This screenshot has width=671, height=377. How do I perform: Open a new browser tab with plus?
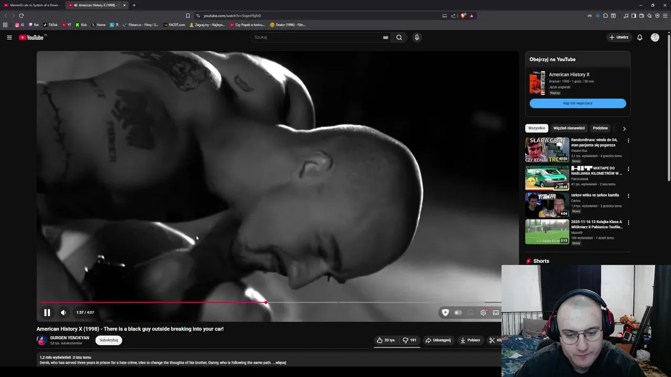coord(134,5)
